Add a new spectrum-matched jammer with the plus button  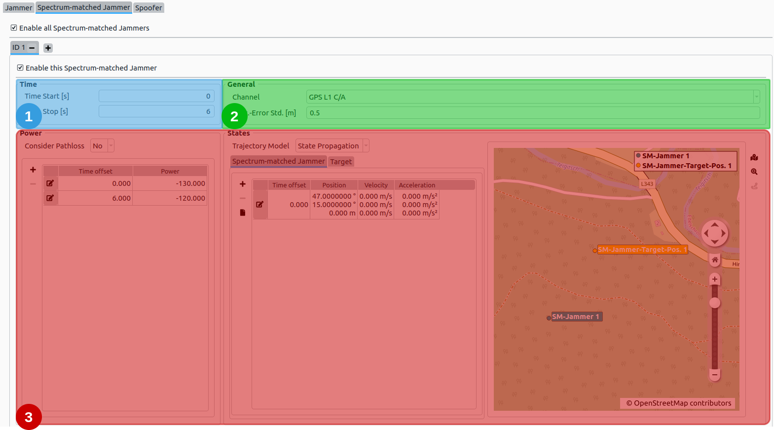tap(48, 48)
